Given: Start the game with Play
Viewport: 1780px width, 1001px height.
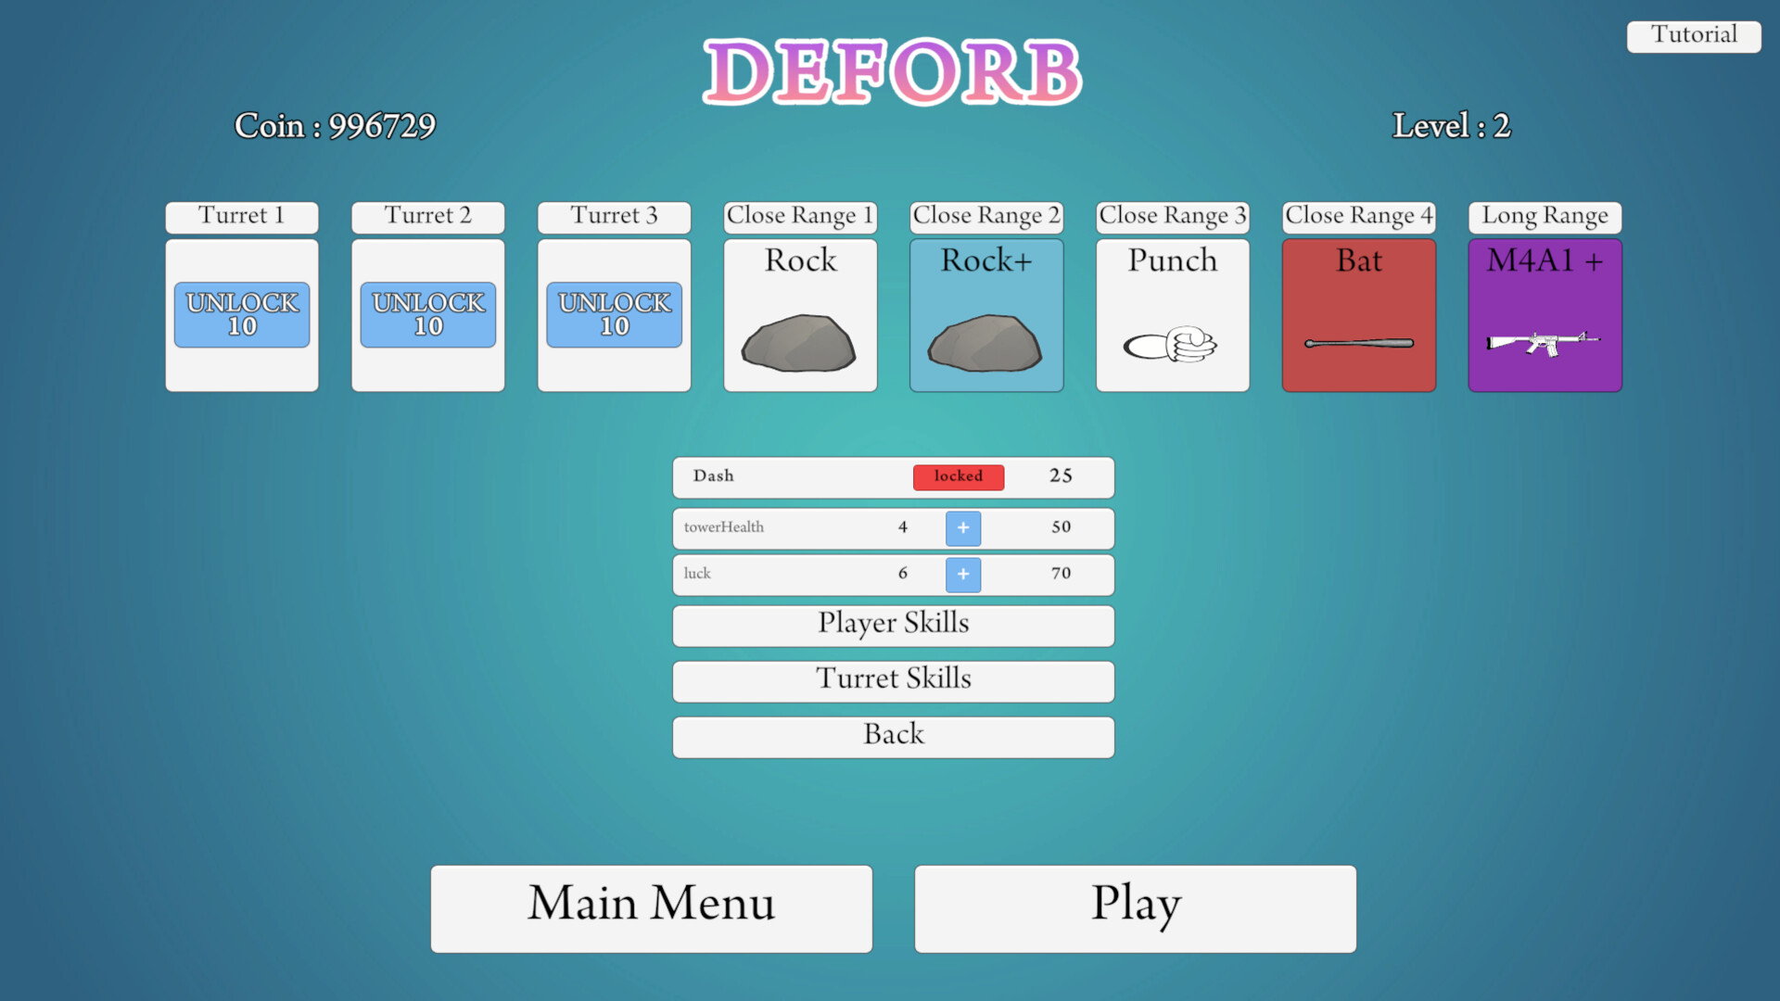Looking at the screenshot, I should 1135,908.
